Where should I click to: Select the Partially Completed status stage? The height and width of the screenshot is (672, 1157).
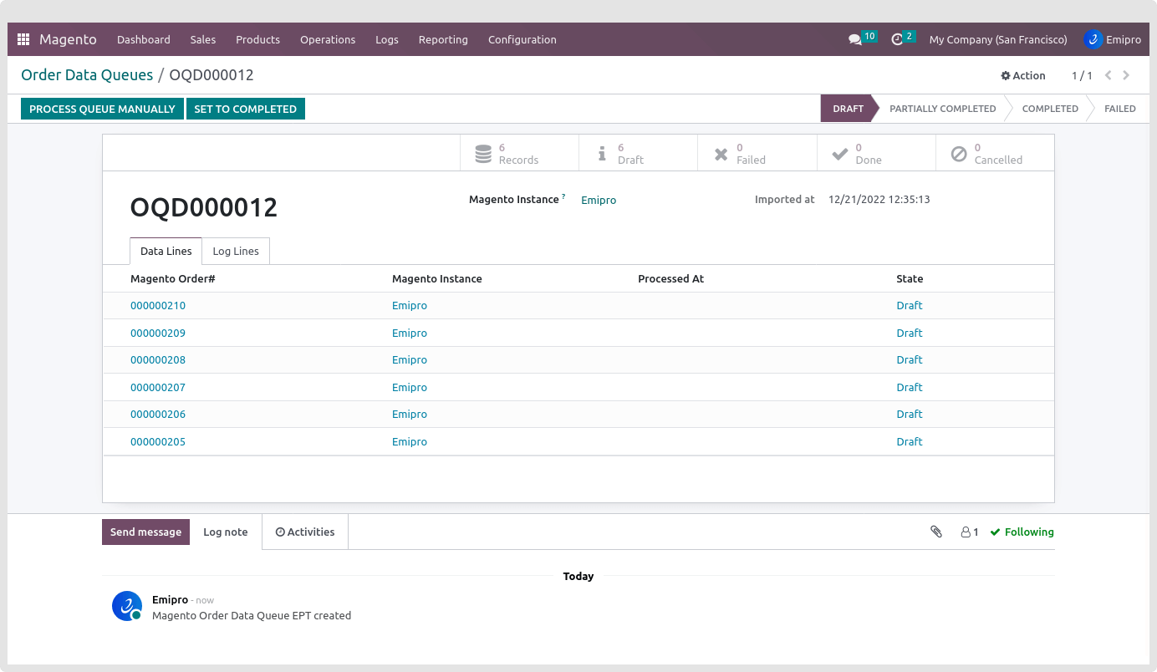click(942, 109)
